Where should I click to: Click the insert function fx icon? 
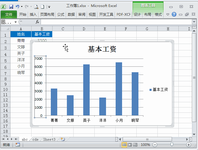(x=37, y=22)
